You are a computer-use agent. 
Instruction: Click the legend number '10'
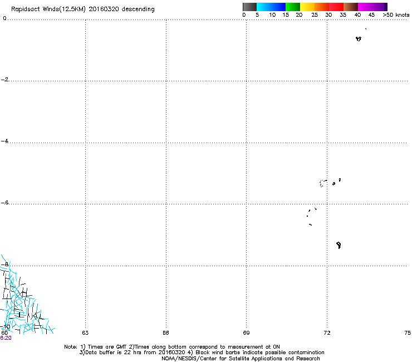(272, 15)
